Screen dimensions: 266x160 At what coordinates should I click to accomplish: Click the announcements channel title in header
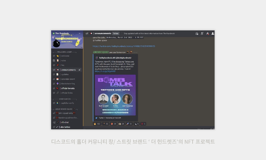[103, 34]
